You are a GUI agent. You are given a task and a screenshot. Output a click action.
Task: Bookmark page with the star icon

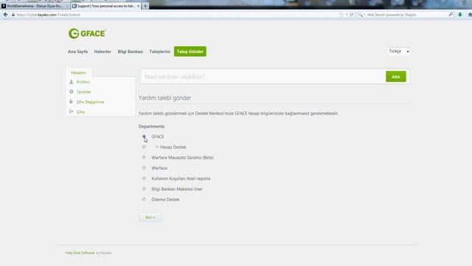[341, 15]
